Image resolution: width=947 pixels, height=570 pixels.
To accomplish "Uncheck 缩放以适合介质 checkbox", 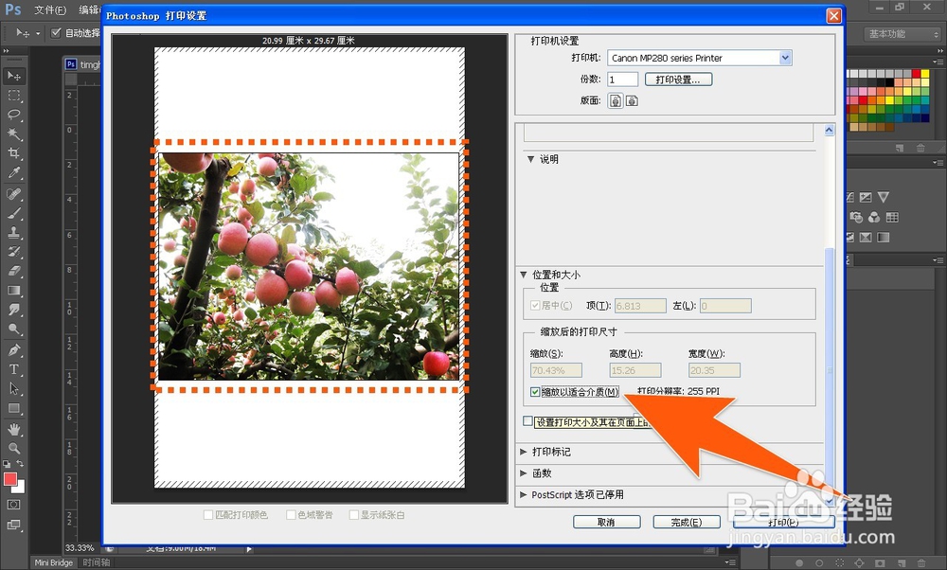I will (x=535, y=392).
